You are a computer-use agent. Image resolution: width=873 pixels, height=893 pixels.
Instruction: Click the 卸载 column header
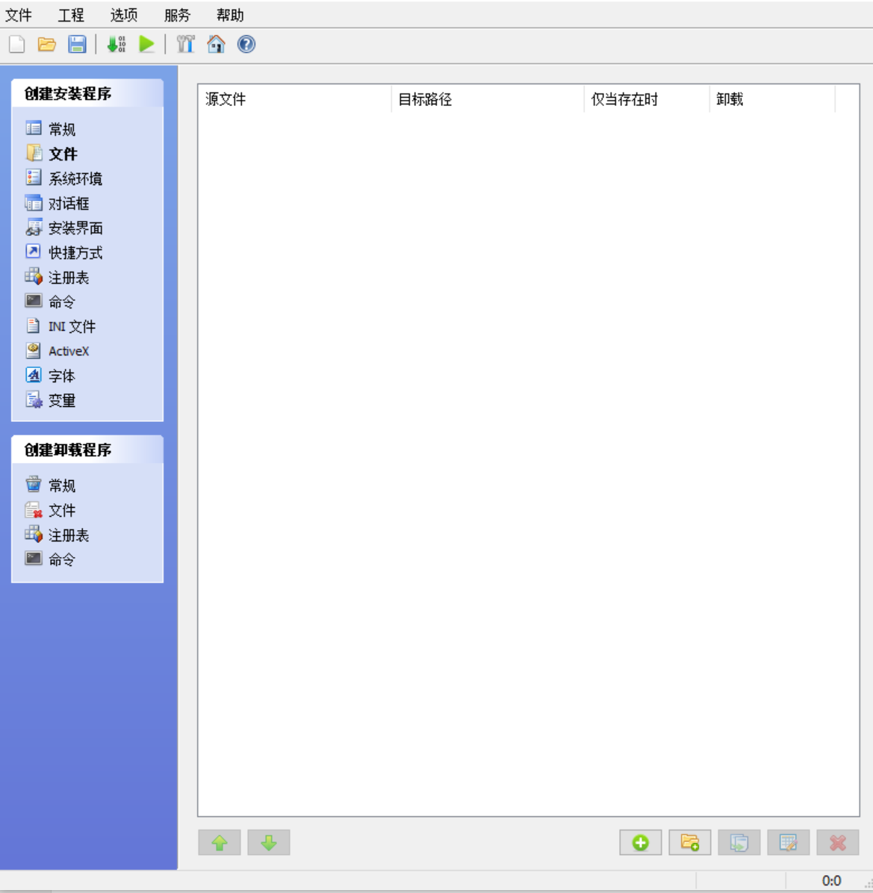pos(773,99)
